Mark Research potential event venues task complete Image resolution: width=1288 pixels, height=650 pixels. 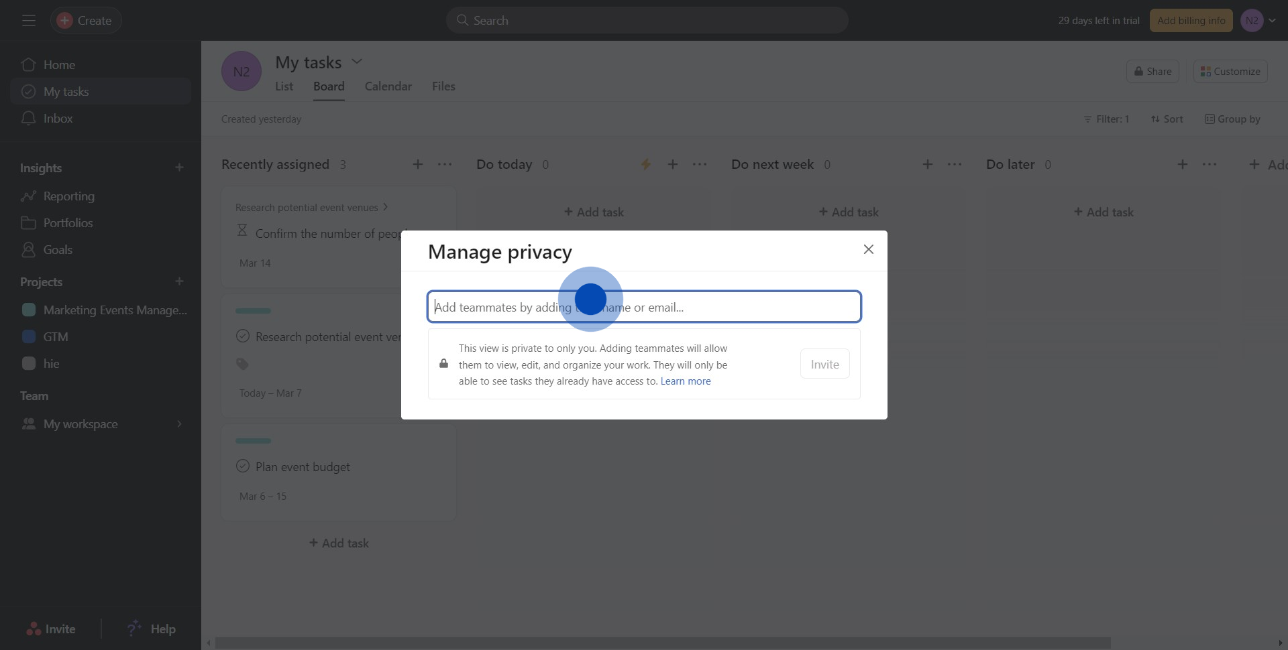coord(243,336)
